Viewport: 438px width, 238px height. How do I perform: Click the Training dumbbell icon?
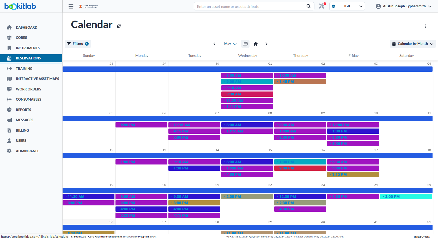[9, 69]
